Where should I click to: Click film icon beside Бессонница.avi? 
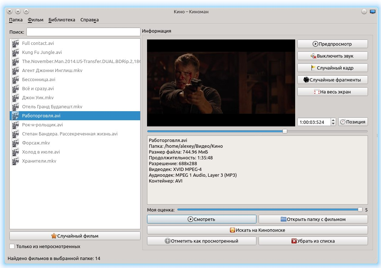coord(15,79)
